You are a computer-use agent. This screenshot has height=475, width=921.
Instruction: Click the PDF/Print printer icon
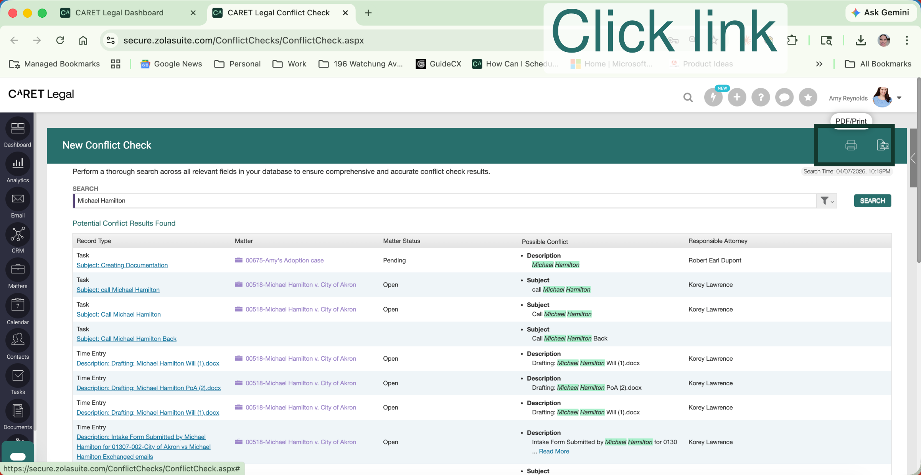tap(851, 145)
